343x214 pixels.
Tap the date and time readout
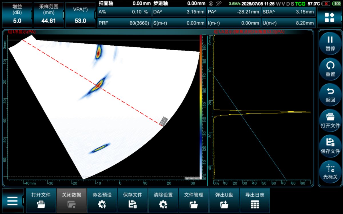point(258,4)
